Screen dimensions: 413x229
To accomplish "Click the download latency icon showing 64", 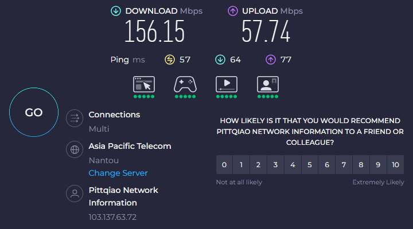I will click(220, 60).
